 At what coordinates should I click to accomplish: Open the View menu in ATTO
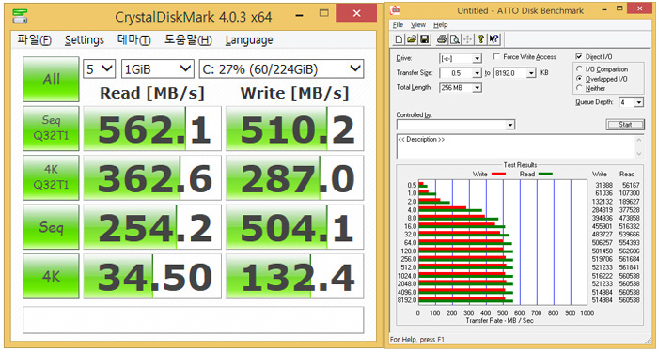pos(418,25)
